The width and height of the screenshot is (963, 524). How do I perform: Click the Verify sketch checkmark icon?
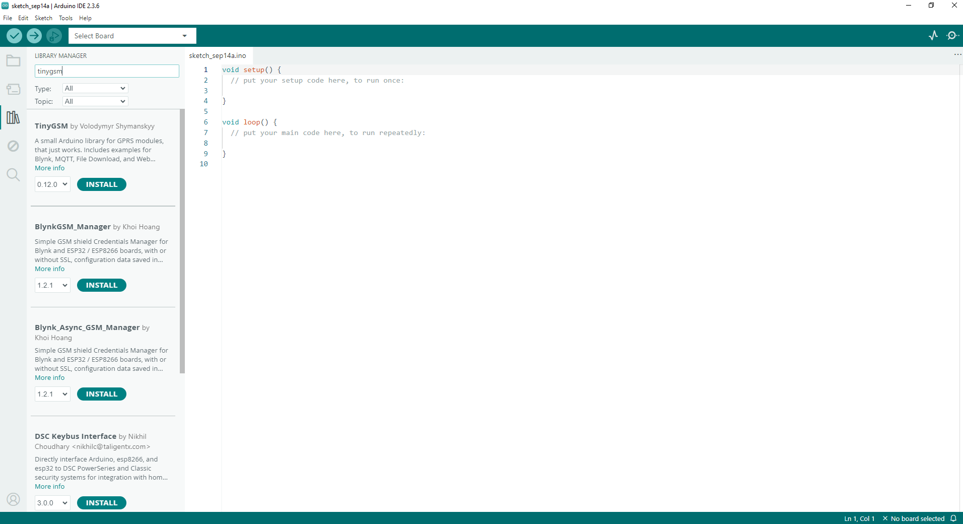click(14, 36)
